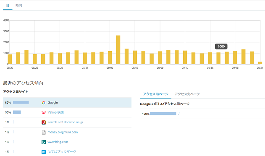The width and height of the screenshot is (265, 156).
Task: Click the '1%' value in bing row
Action: click(x=7, y=142)
